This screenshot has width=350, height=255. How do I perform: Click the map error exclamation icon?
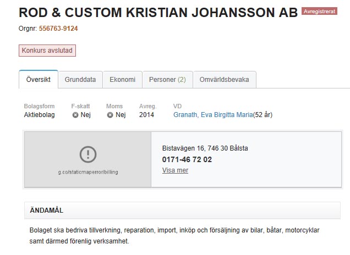point(88,154)
